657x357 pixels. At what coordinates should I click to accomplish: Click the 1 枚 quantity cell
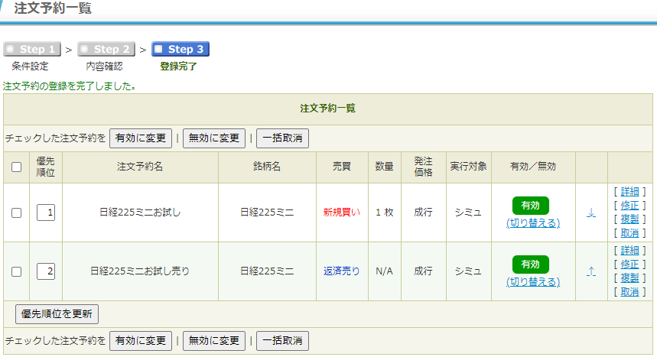pos(384,213)
